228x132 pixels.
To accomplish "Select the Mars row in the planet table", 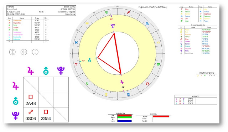I will [198, 39].
